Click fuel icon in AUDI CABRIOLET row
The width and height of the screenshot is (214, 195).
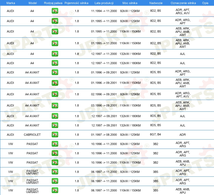click(55, 135)
